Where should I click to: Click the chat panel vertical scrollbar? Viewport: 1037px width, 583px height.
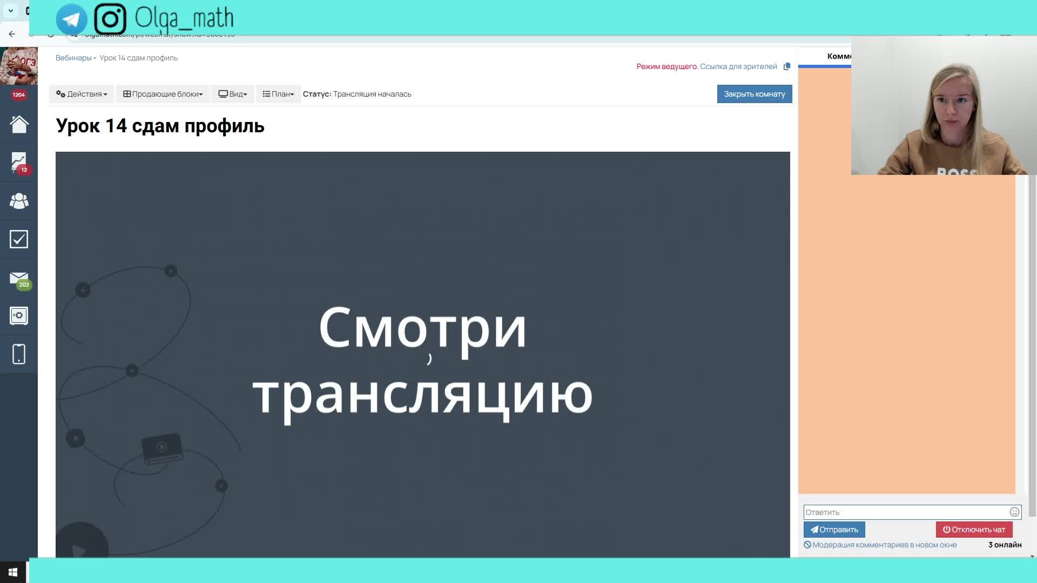click(1032, 345)
